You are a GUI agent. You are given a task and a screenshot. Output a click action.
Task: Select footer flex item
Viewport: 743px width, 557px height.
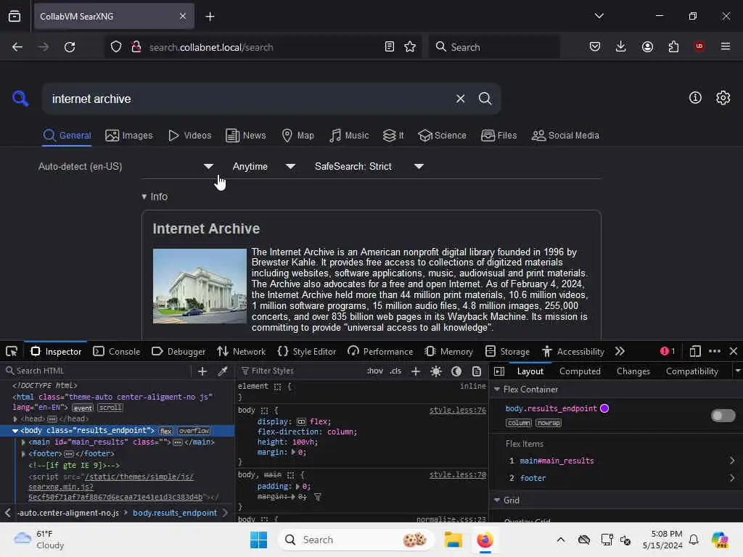(x=533, y=479)
